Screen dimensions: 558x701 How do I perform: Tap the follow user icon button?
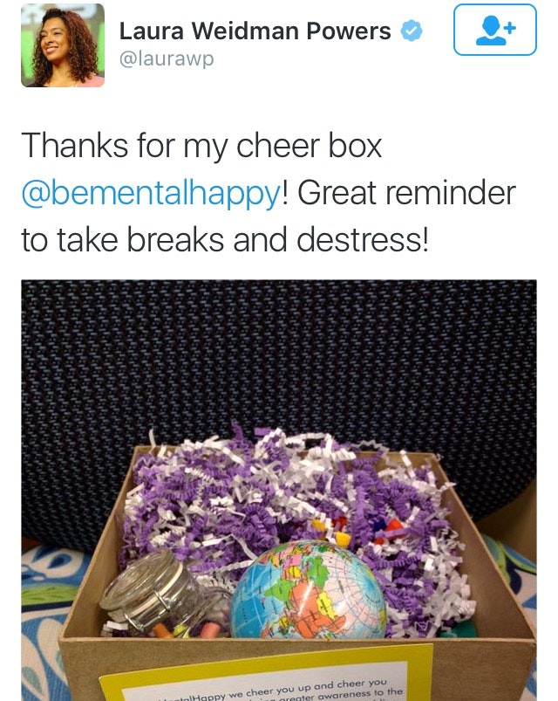click(494, 30)
